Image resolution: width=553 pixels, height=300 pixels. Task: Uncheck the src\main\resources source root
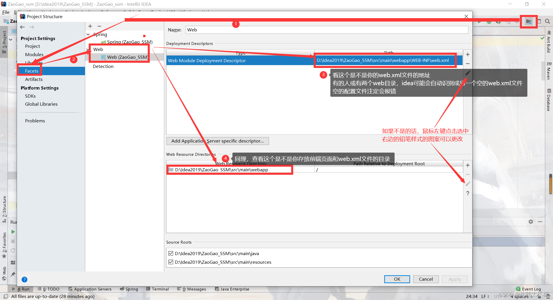[x=171, y=262]
